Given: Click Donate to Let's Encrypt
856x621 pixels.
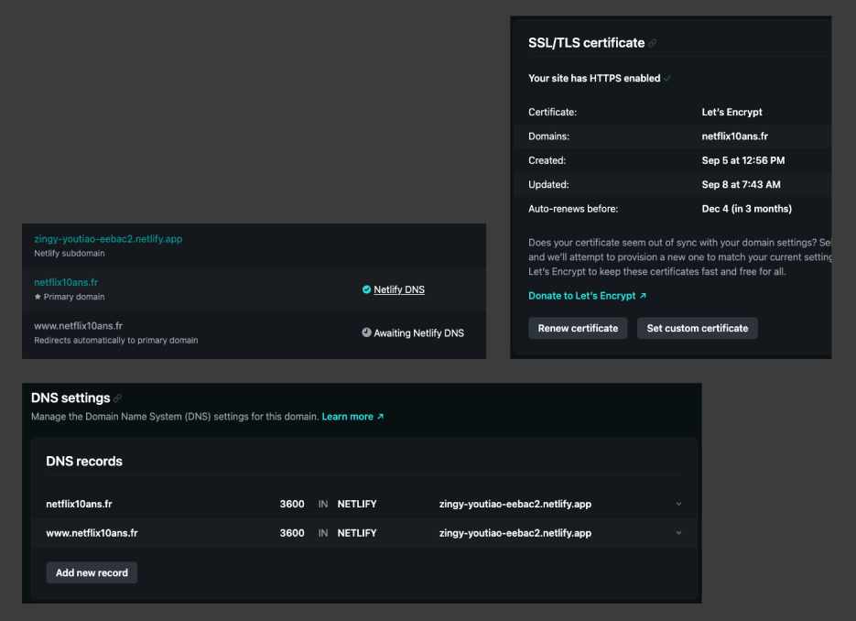Looking at the screenshot, I should coord(583,296).
